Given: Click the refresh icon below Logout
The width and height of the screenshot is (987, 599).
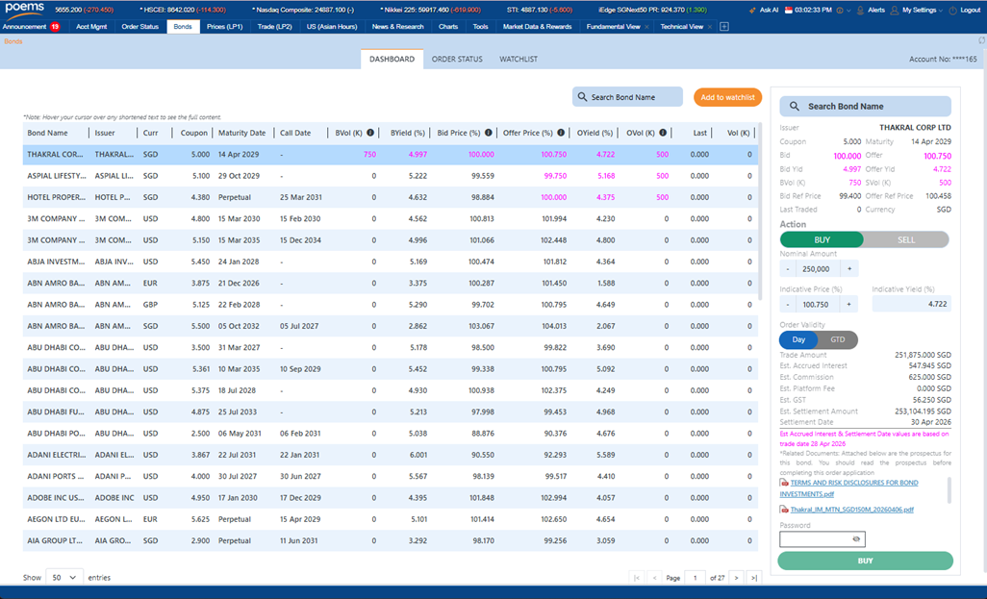Looking at the screenshot, I should coord(981,40).
